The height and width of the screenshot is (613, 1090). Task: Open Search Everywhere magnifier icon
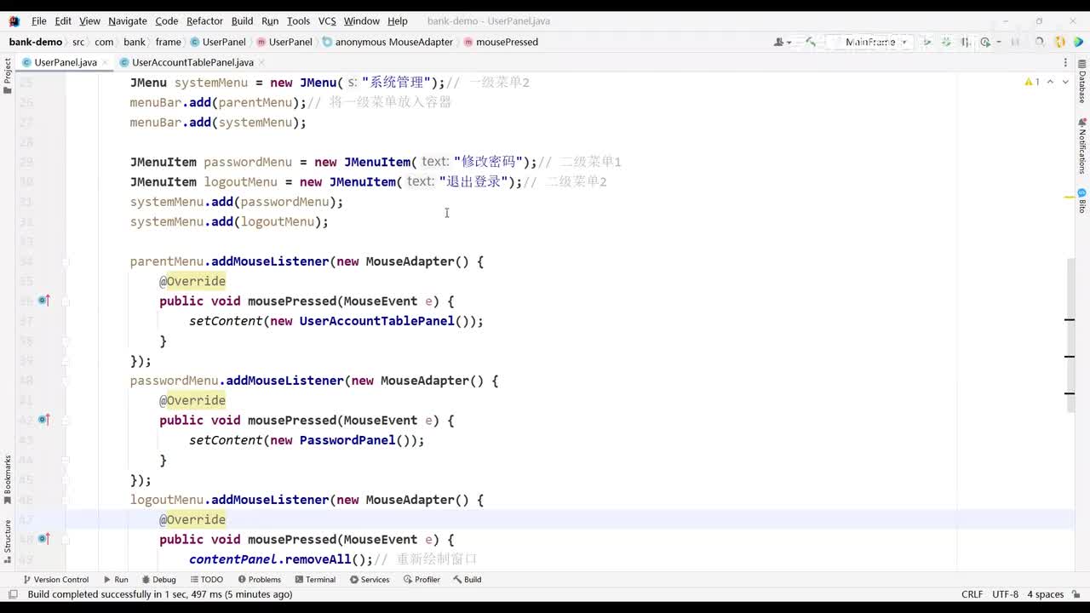(x=1039, y=42)
